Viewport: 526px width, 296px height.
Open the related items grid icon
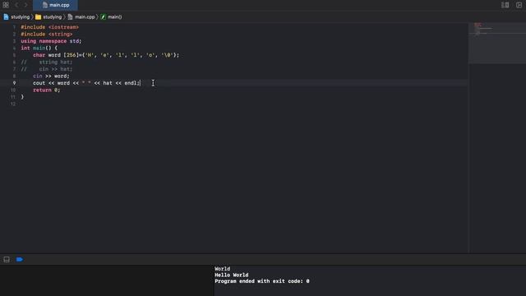tap(6, 5)
